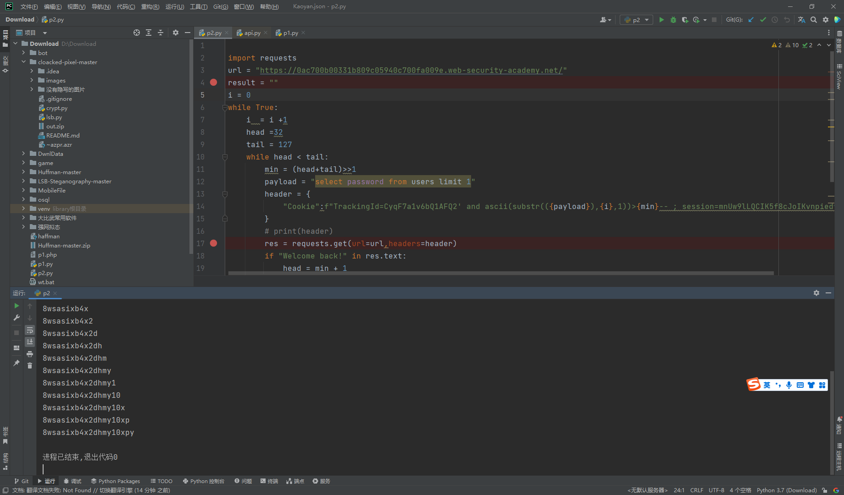Expand the images folder
844x495 pixels.
(x=32, y=80)
